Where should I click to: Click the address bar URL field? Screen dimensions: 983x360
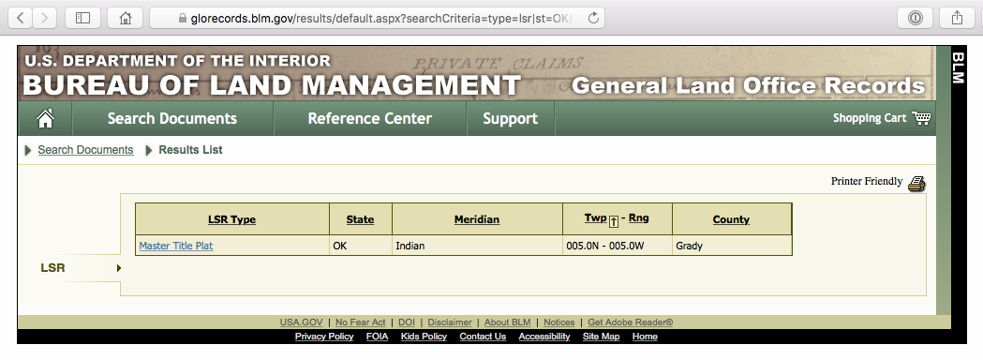[x=377, y=18]
